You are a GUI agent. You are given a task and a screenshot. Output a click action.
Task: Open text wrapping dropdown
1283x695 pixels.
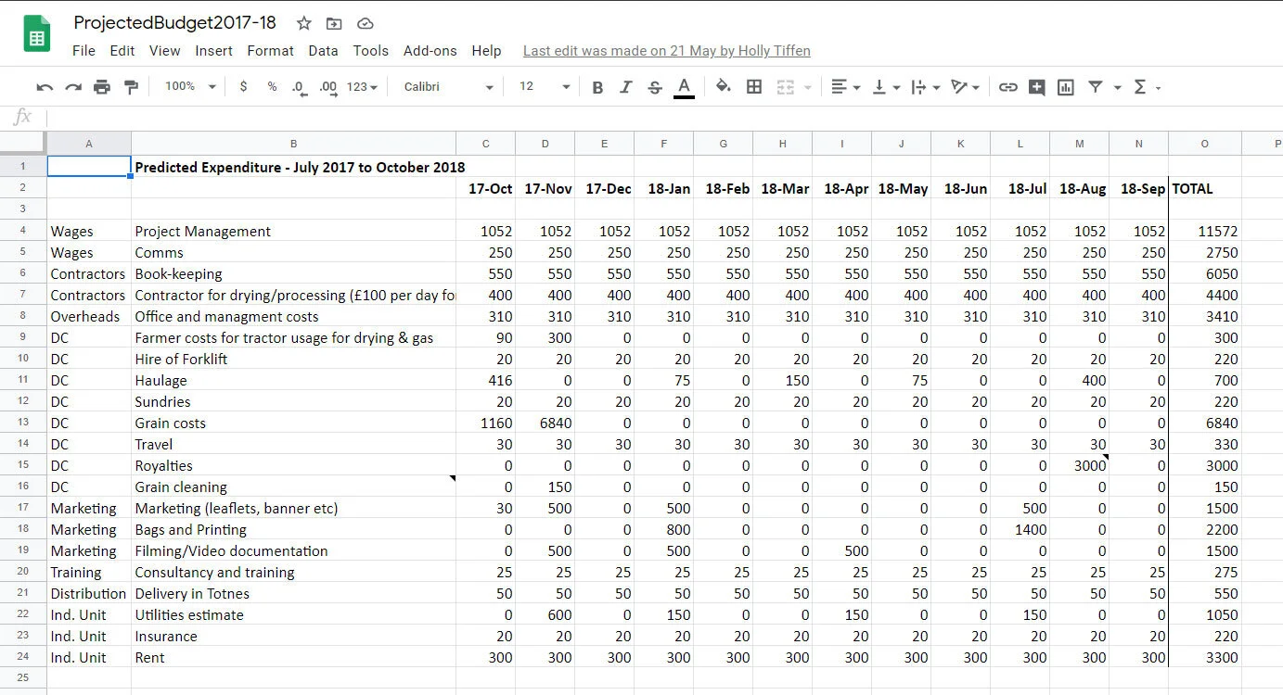[x=925, y=86]
